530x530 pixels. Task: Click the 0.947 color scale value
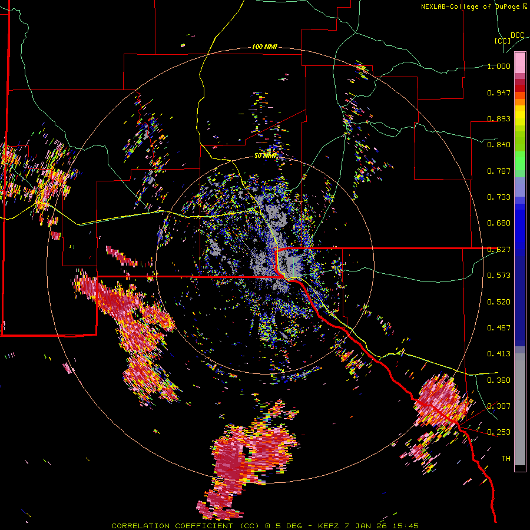point(499,92)
